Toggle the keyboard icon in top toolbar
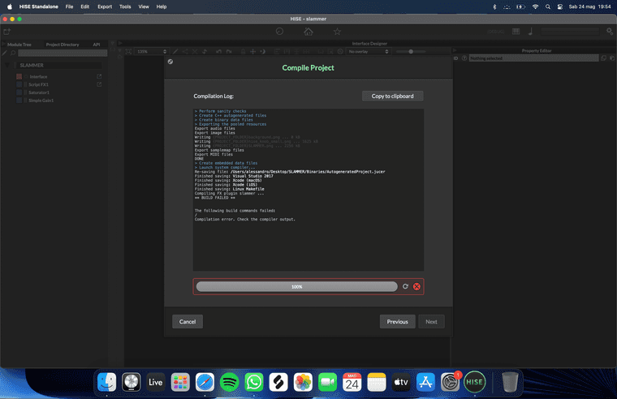This screenshot has width=617, height=399. (x=516, y=32)
